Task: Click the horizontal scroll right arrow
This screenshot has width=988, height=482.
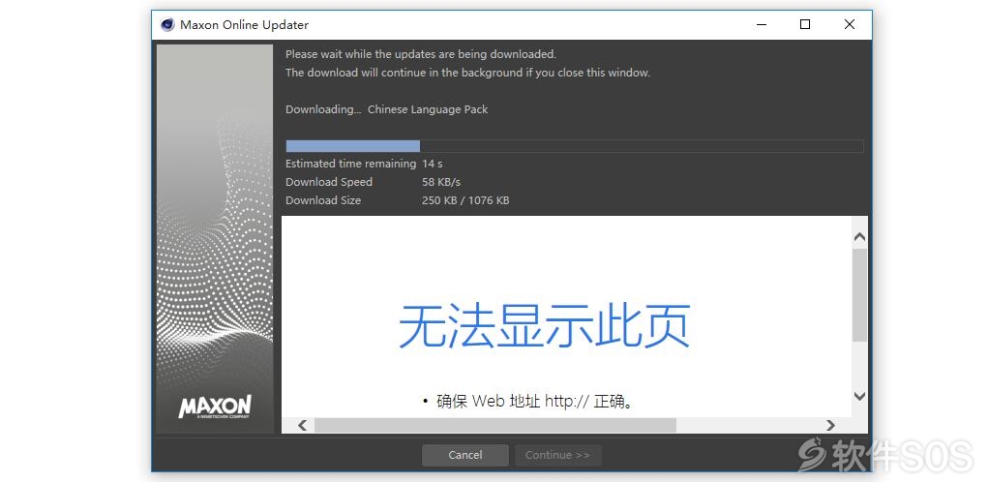Action: pyautogui.click(x=830, y=425)
